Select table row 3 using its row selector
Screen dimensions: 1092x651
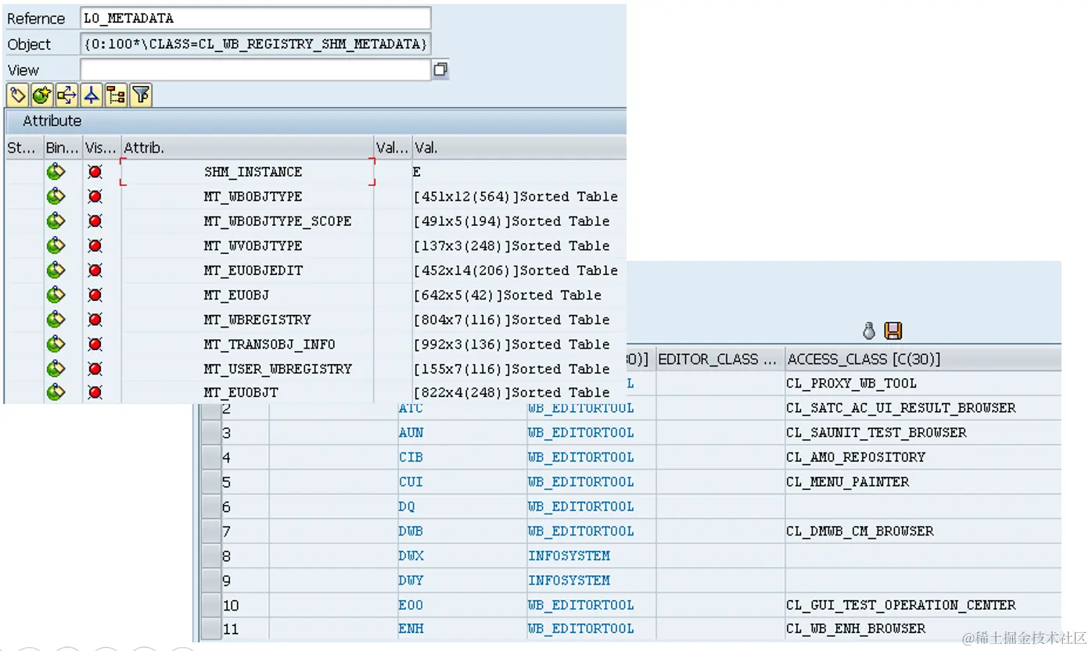coord(211,432)
